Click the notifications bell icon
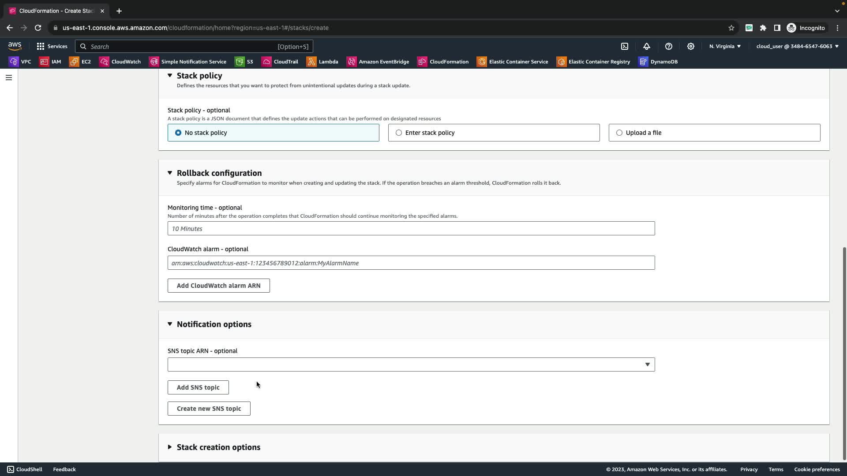 (x=647, y=46)
